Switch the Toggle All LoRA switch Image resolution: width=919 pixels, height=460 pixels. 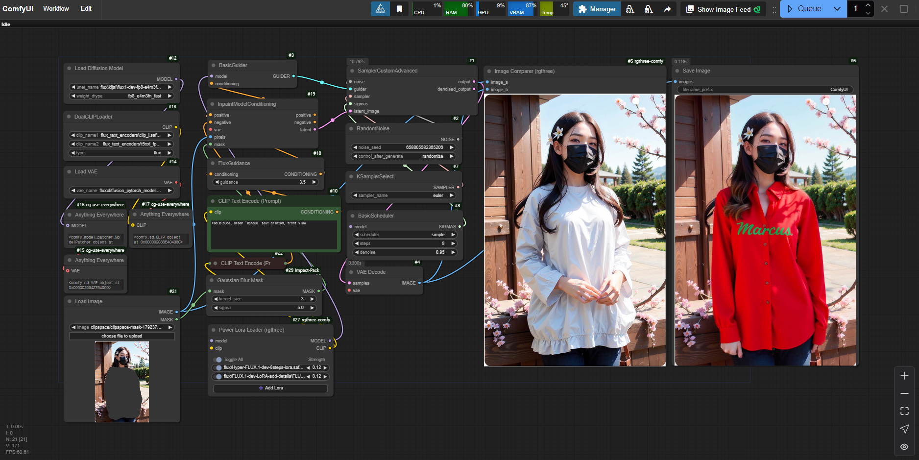(218, 360)
